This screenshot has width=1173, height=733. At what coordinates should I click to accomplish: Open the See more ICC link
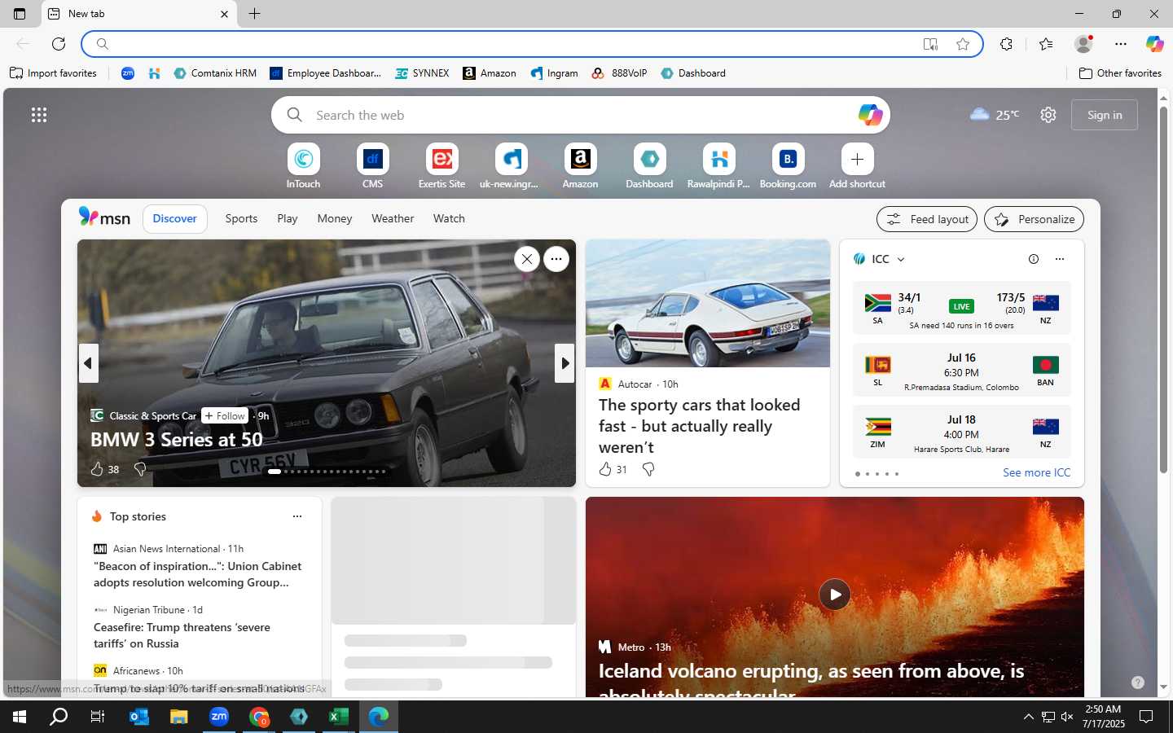point(1036,472)
